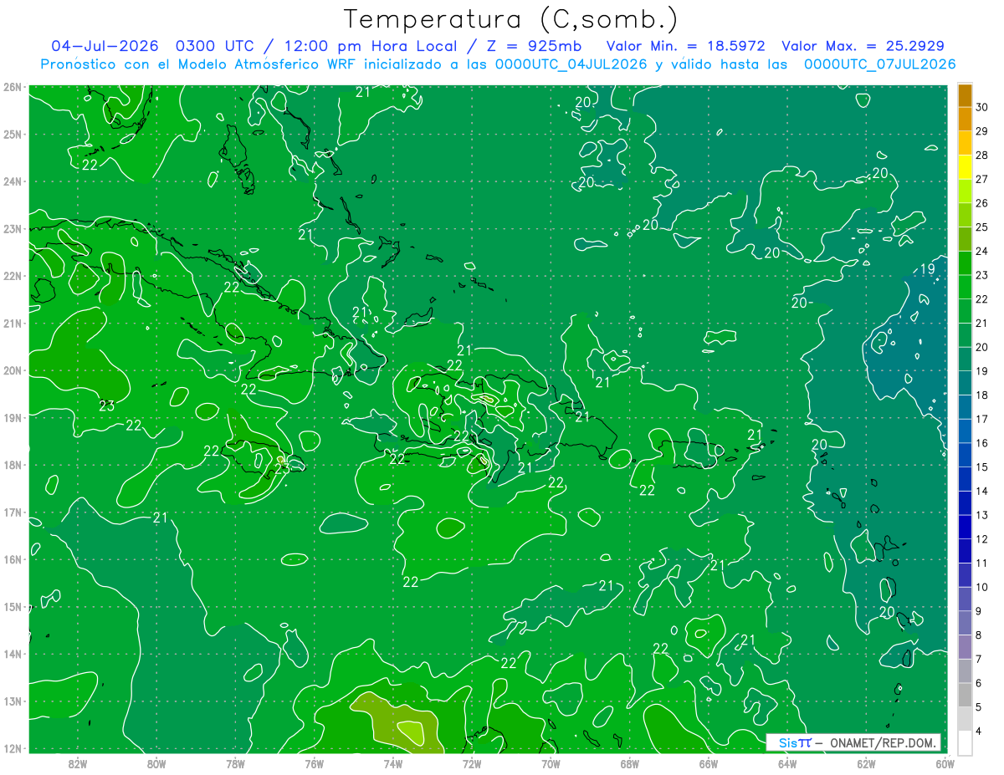
Task: Click the color scale value '14'
Action: click(x=981, y=491)
